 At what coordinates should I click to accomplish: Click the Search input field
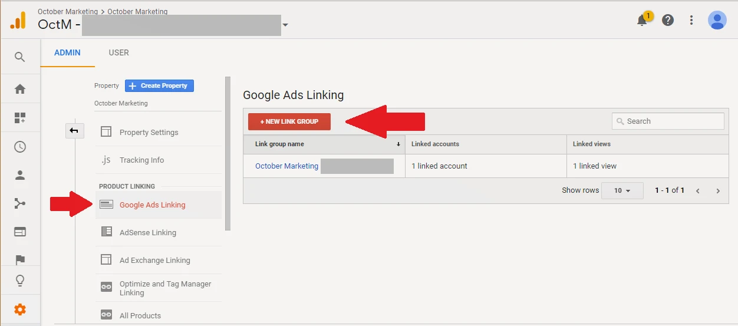click(672, 121)
